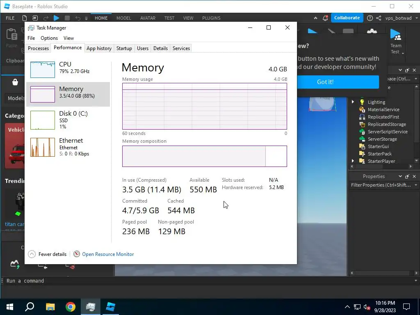The width and height of the screenshot is (420, 315).
Task: Open the Toolbox marketplace bag icon
Action: [x=15, y=82]
